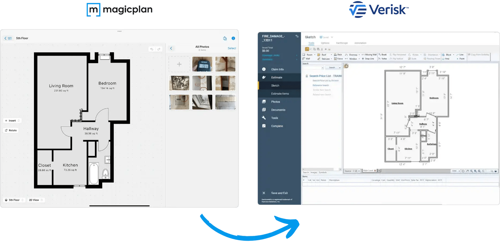Open the moisture meter photo thumbnail
This screenshot has height=242, width=500.
[202, 64]
